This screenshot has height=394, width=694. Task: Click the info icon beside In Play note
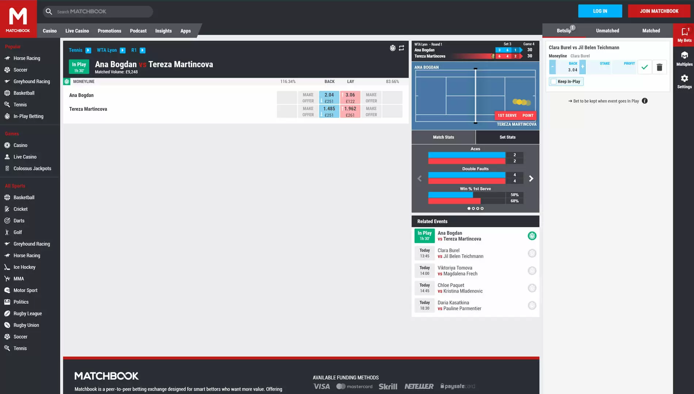(645, 101)
